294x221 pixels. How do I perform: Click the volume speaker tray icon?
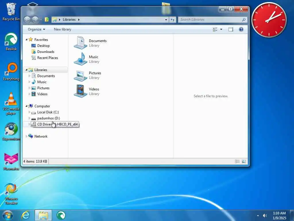(265, 216)
